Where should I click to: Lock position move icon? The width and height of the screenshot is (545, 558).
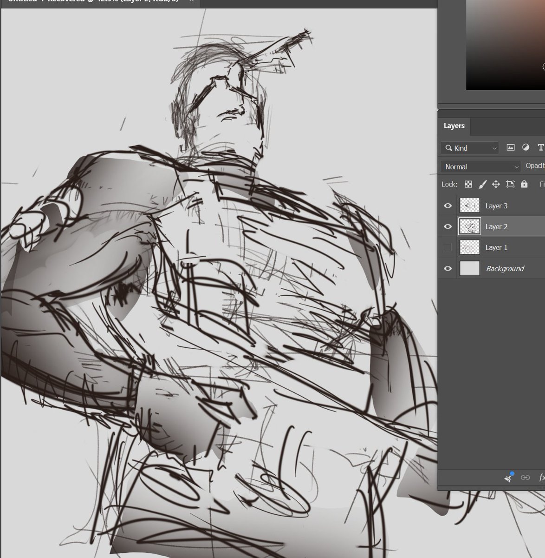pos(496,184)
